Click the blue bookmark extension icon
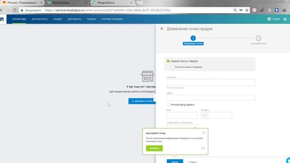The width and height of the screenshot is (290, 163). pos(277,10)
